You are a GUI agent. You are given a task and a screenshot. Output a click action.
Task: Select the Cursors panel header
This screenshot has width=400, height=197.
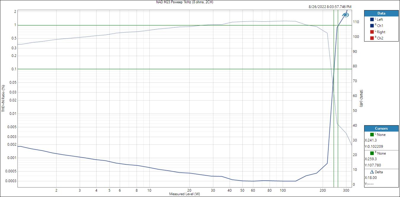point(381,128)
